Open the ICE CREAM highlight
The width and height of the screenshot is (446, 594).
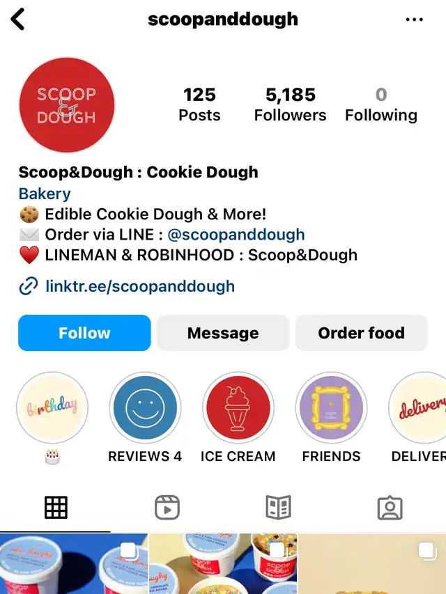(x=238, y=407)
